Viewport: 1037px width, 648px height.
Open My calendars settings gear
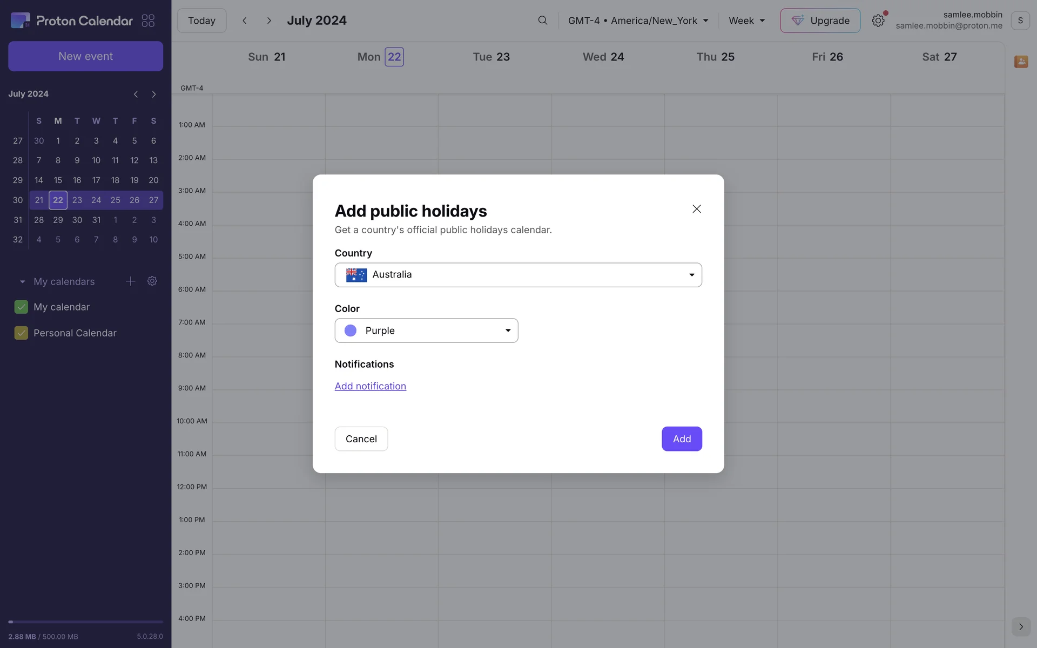click(152, 281)
